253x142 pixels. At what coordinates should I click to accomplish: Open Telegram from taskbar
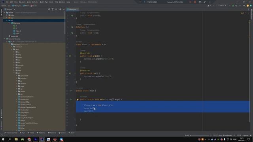(62, 139)
